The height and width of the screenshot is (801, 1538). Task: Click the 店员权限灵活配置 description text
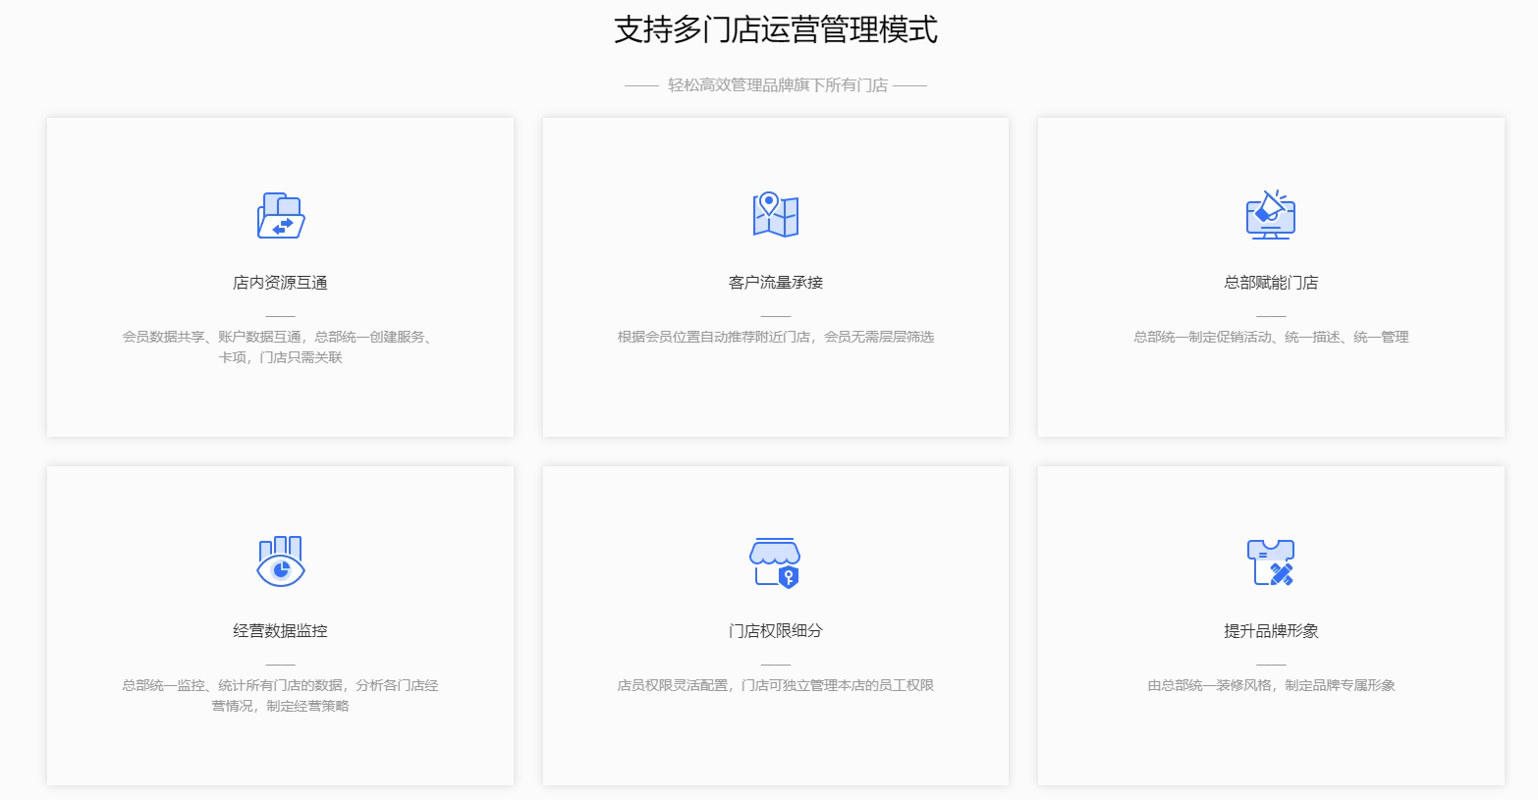[776, 685]
